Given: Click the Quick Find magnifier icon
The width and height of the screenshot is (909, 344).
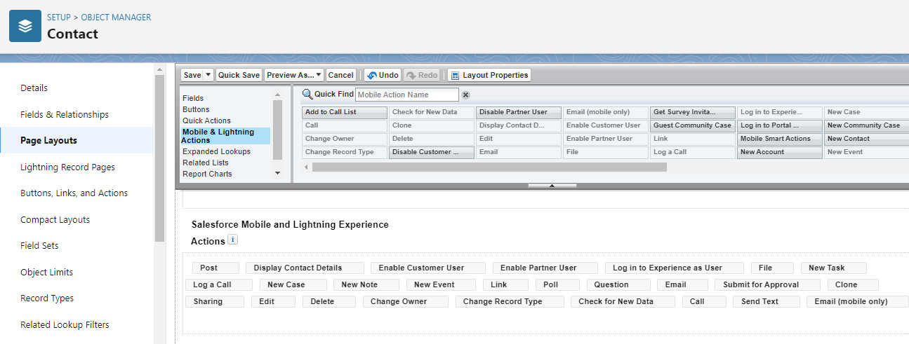Looking at the screenshot, I should pyautogui.click(x=307, y=95).
